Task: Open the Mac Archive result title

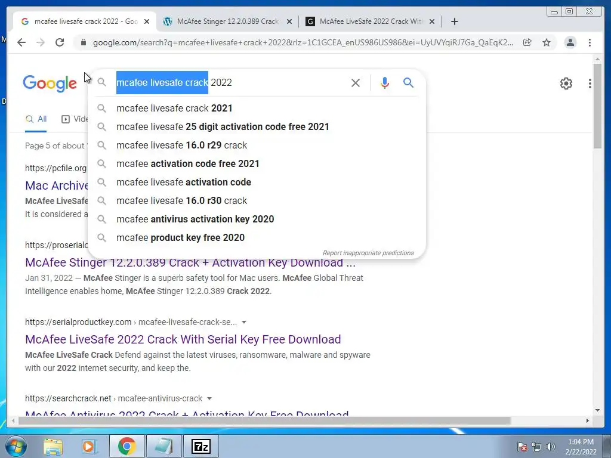Action: pyautogui.click(x=57, y=185)
